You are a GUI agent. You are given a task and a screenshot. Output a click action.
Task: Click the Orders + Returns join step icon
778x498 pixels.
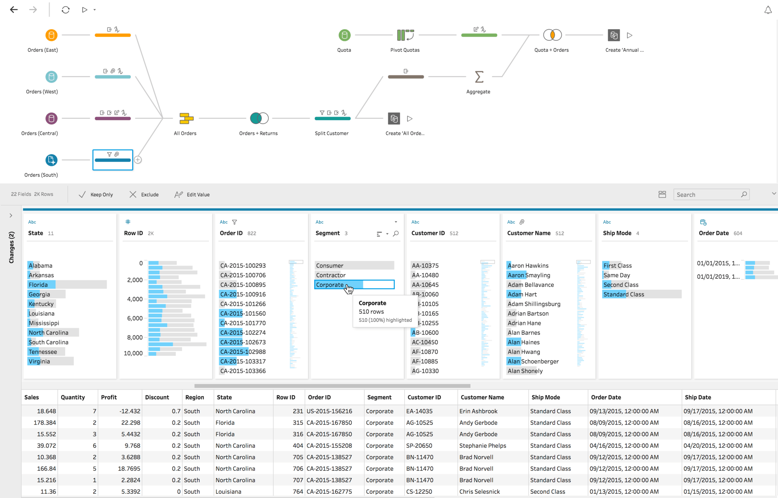(259, 119)
